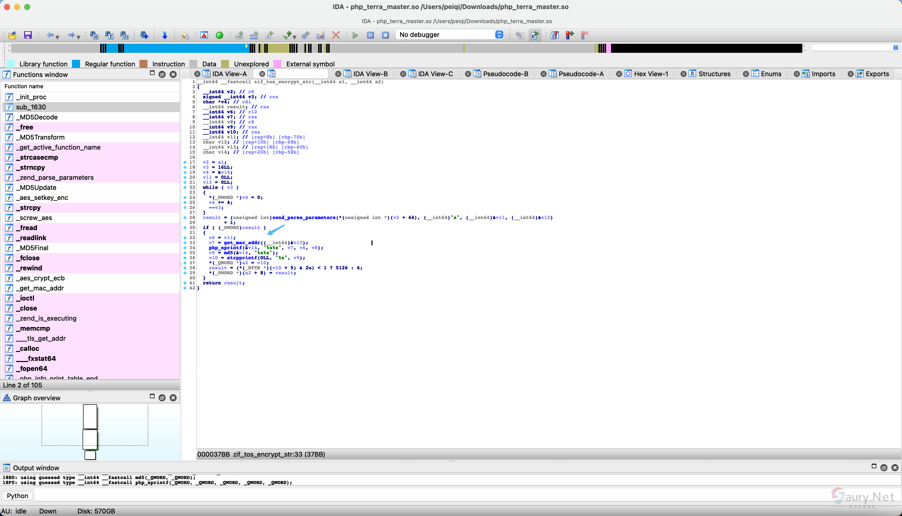Switch to the Hex View-1 tab

pyautogui.click(x=651, y=74)
